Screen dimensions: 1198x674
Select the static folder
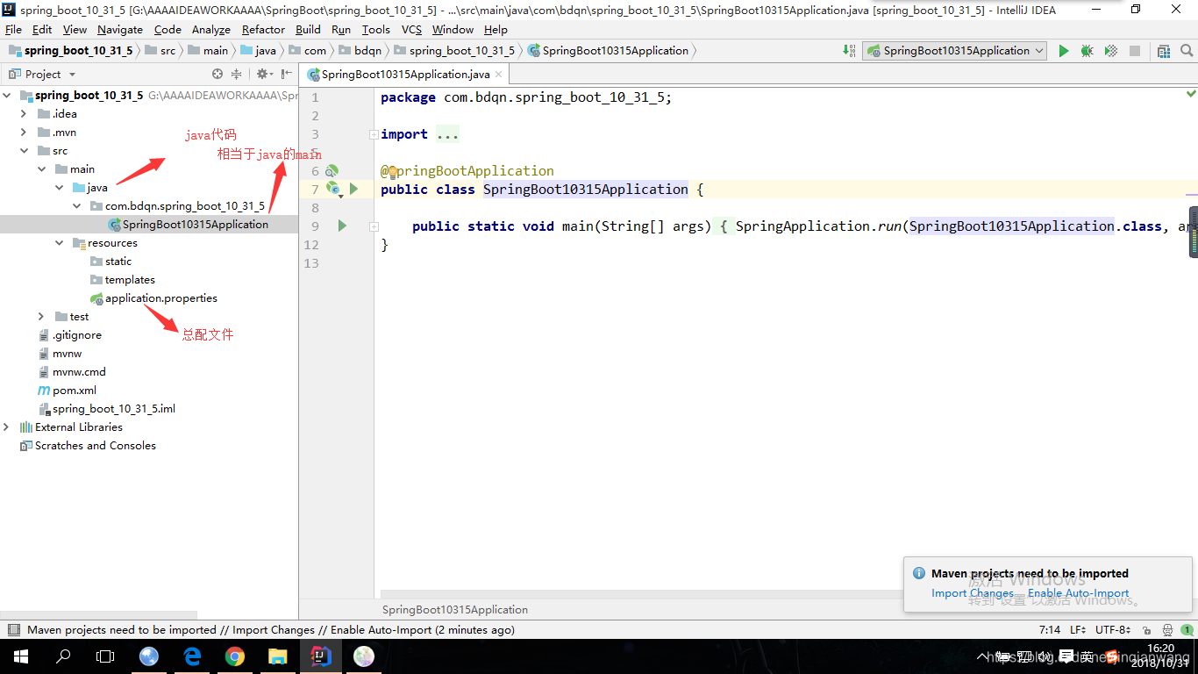(x=111, y=262)
